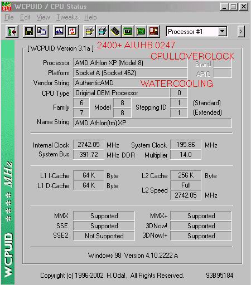
Task: Open the View menu
Action: point(43,17)
